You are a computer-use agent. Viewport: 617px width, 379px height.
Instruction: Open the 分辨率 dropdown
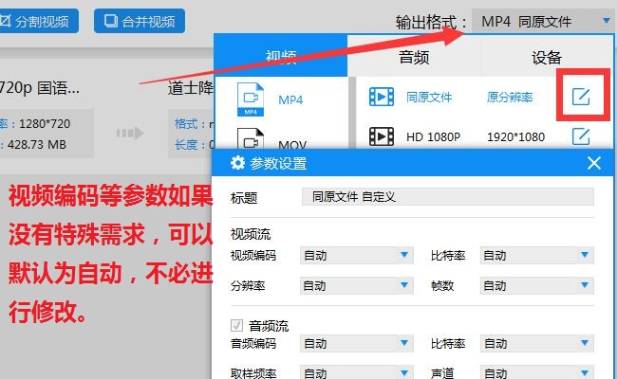357,285
